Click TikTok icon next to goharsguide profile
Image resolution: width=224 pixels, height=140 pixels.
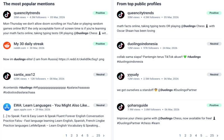121,107
